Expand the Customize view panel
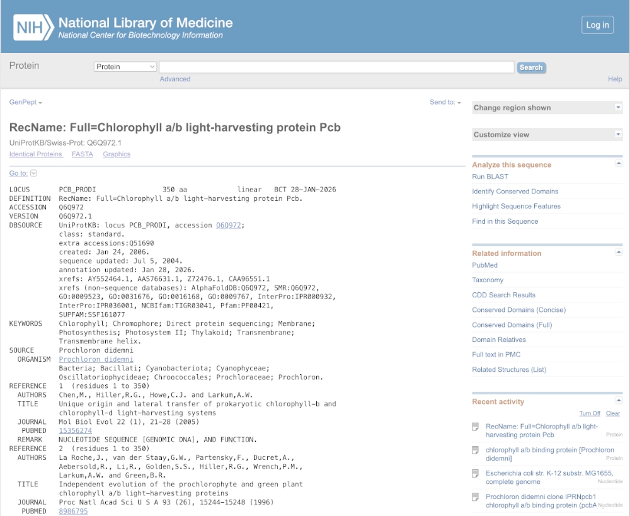The image size is (630, 516). pyautogui.click(x=618, y=134)
